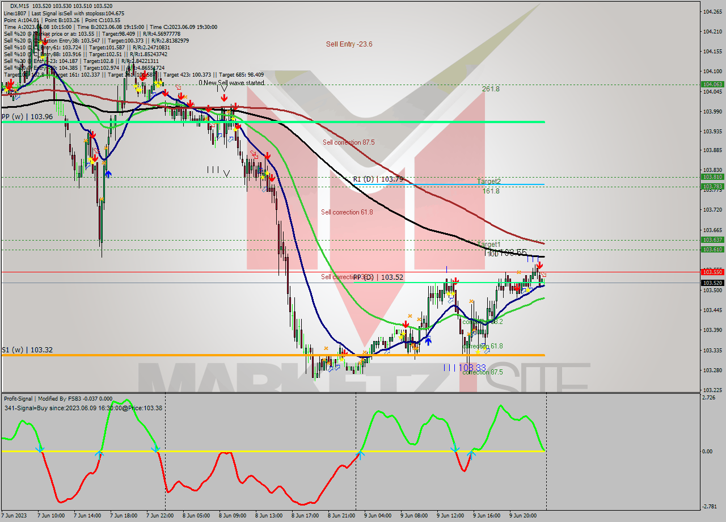This screenshot has width=726, height=522.
Task: Click the 2.726 oscillator scale label
Action: point(709,398)
